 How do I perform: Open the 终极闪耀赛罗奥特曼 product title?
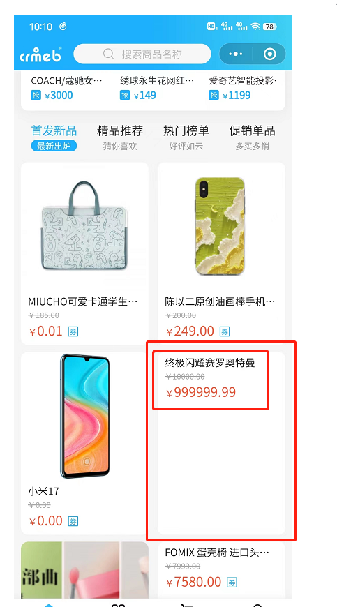coord(210,363)
